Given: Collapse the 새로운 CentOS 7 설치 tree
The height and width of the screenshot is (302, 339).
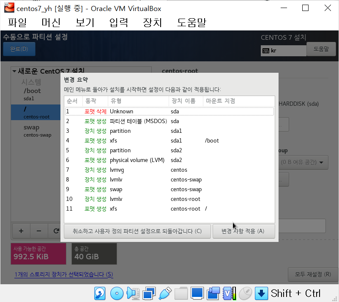Looking at the screenshot, I should coord(14,71).
